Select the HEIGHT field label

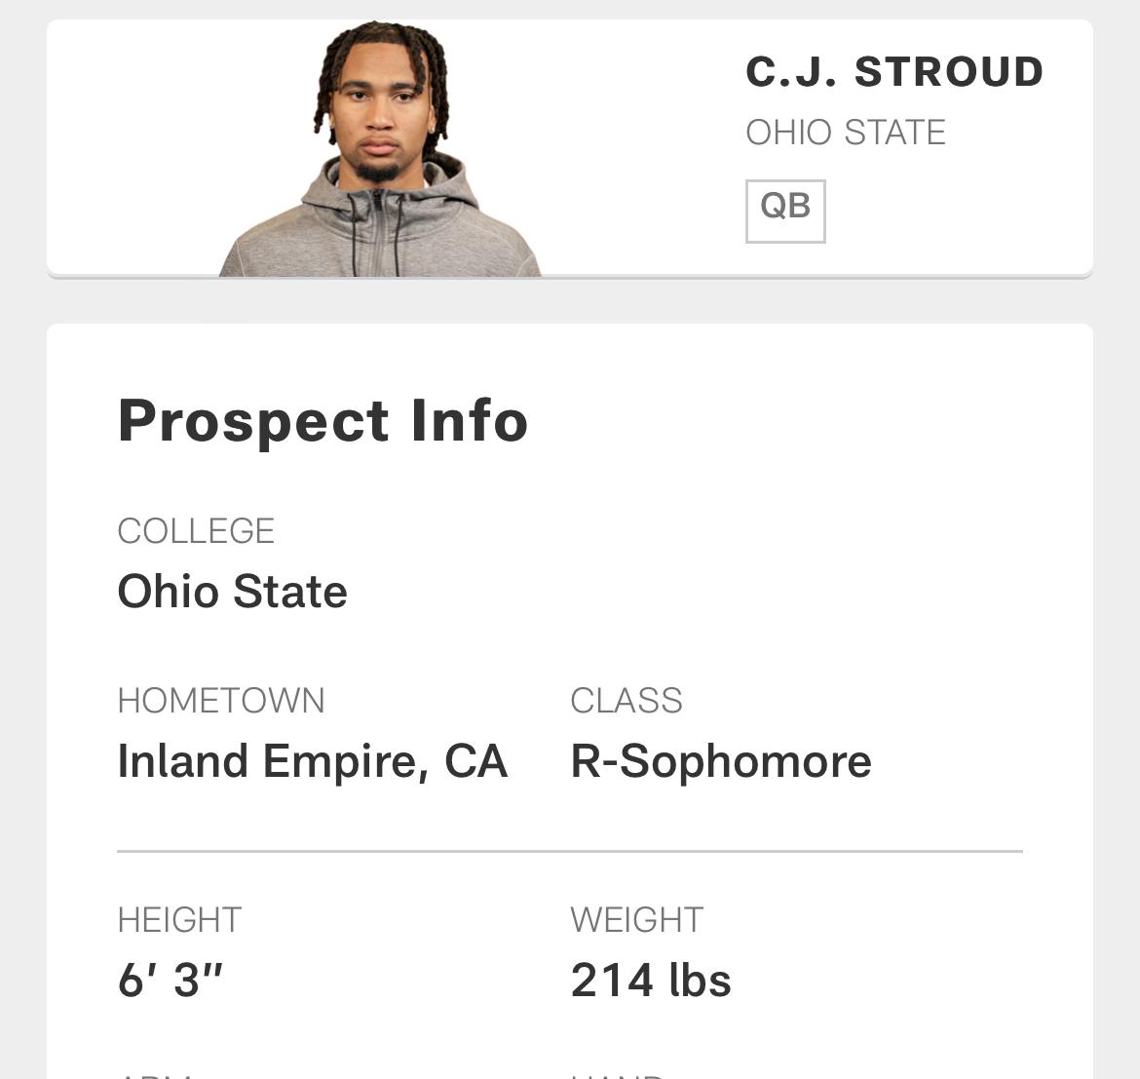pos(179,920)
